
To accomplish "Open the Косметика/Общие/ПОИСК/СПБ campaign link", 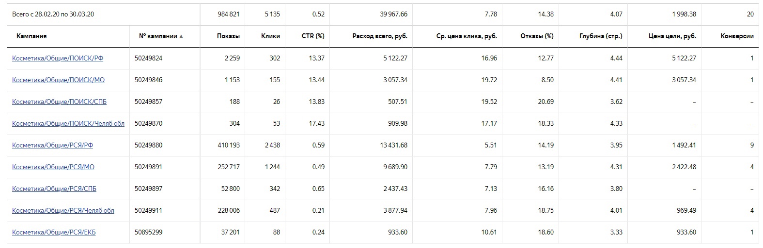I will click(59, 102).
